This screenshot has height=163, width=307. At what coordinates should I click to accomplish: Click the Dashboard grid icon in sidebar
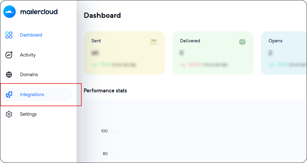tap(9, 35)
